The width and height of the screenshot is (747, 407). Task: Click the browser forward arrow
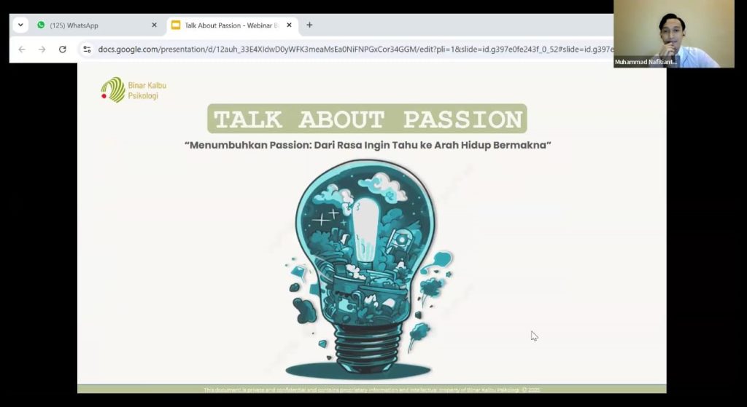[x=42, y=50]
